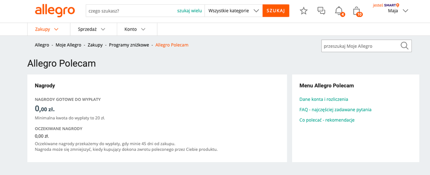Image resolution: width=430 pixels, height=175 pixels.
Task: Click magnifier icon in Moje Allegro search
Action: tap(404, 46)
